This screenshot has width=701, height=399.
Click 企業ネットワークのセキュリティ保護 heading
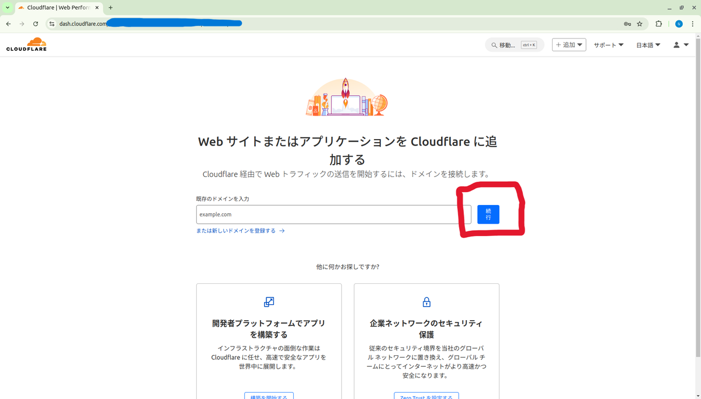pyautogui.click(x=426, y=329)
